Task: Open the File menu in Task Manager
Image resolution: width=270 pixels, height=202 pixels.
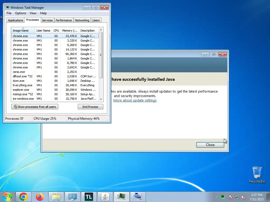Action: click(9, 13)
